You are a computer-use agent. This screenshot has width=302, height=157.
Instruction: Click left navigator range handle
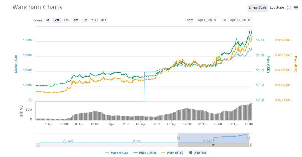pyautogui.click(x=178, y=138)
